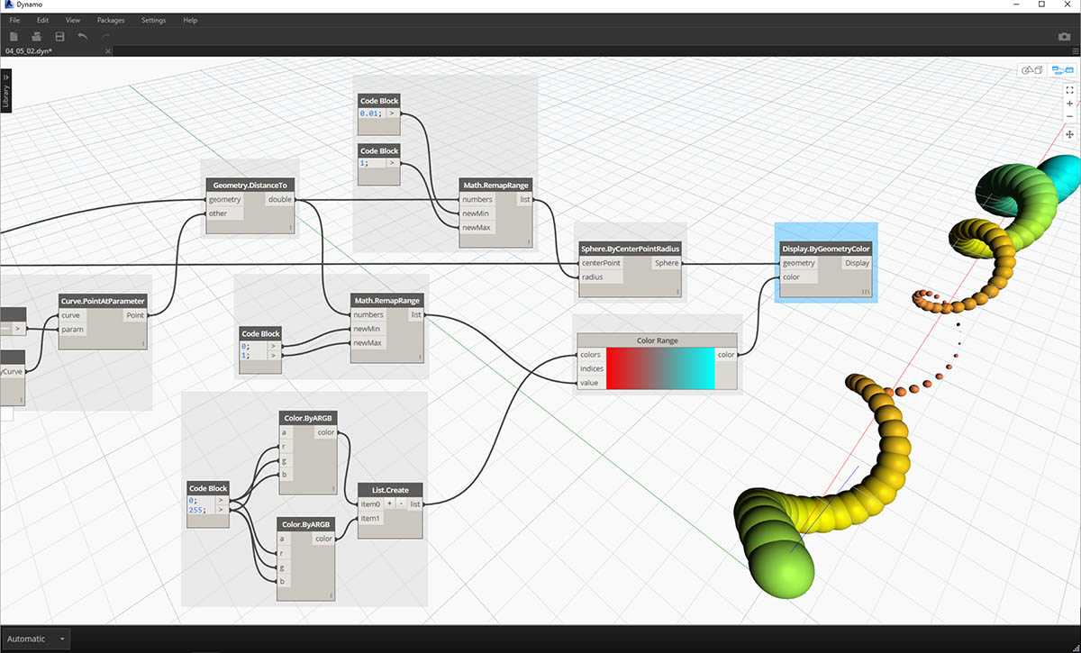This screenshot has width=1081, height=653.
Task: Click the New file icon in toolbar
Action: 14,37
